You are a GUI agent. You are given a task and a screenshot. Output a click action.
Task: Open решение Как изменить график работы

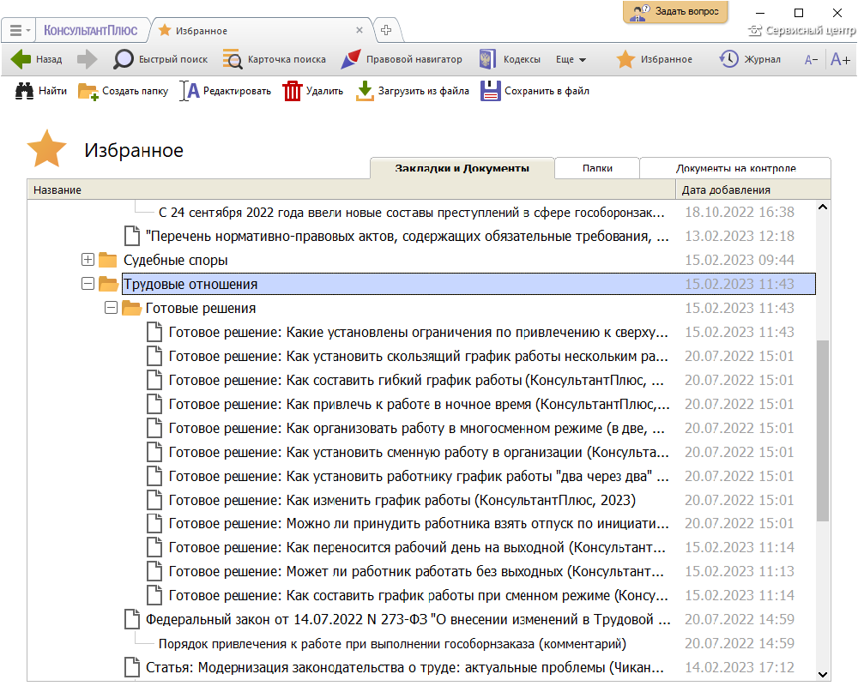point(402,501)
